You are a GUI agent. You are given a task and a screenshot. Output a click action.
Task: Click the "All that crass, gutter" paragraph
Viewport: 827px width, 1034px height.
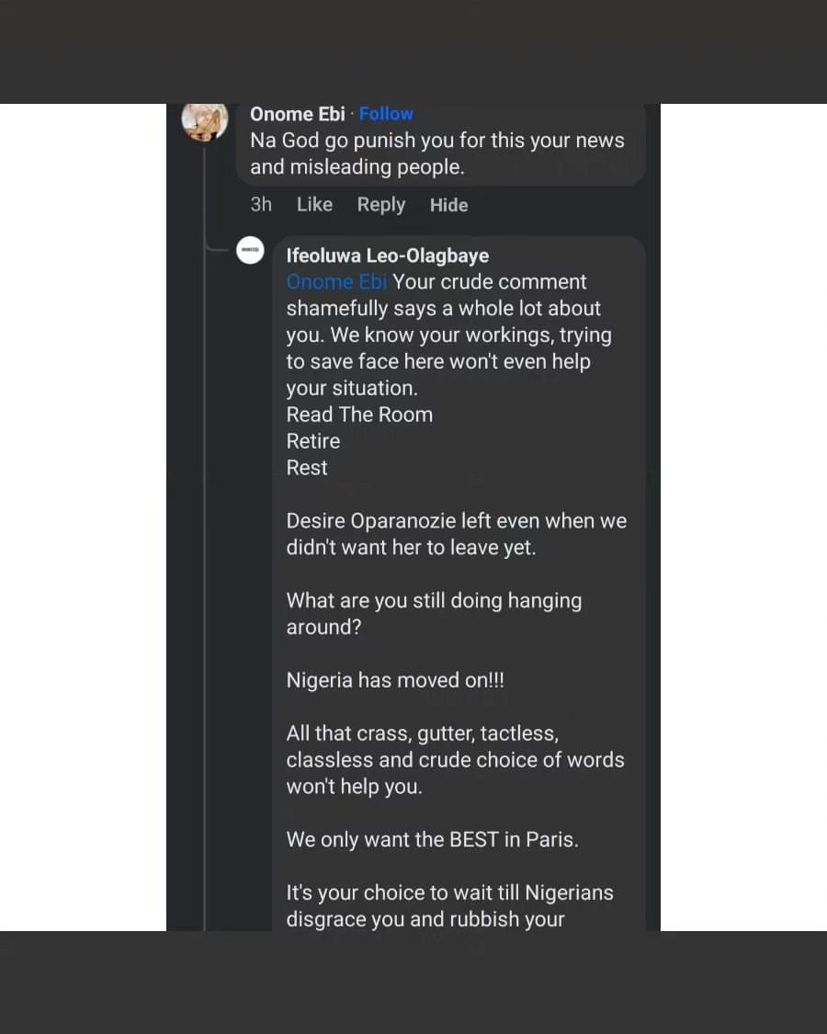455,760
